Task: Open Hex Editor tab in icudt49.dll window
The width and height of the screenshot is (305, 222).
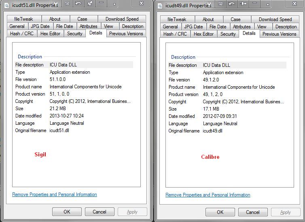Action: pyautogui.click(x=203, y=34)
